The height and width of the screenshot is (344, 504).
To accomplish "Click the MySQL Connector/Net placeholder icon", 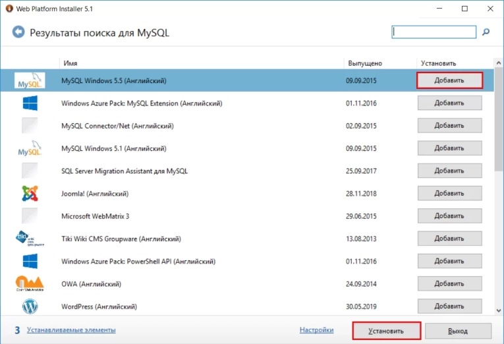I will click(30, 126).
